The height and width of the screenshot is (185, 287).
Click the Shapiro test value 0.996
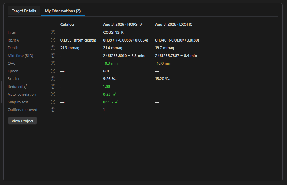point(108,102)
